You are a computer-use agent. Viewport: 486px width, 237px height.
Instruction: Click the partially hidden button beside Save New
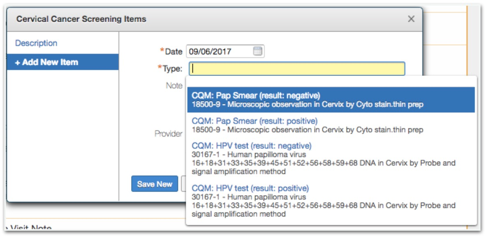pyautogui.click(x=184, y=184)
